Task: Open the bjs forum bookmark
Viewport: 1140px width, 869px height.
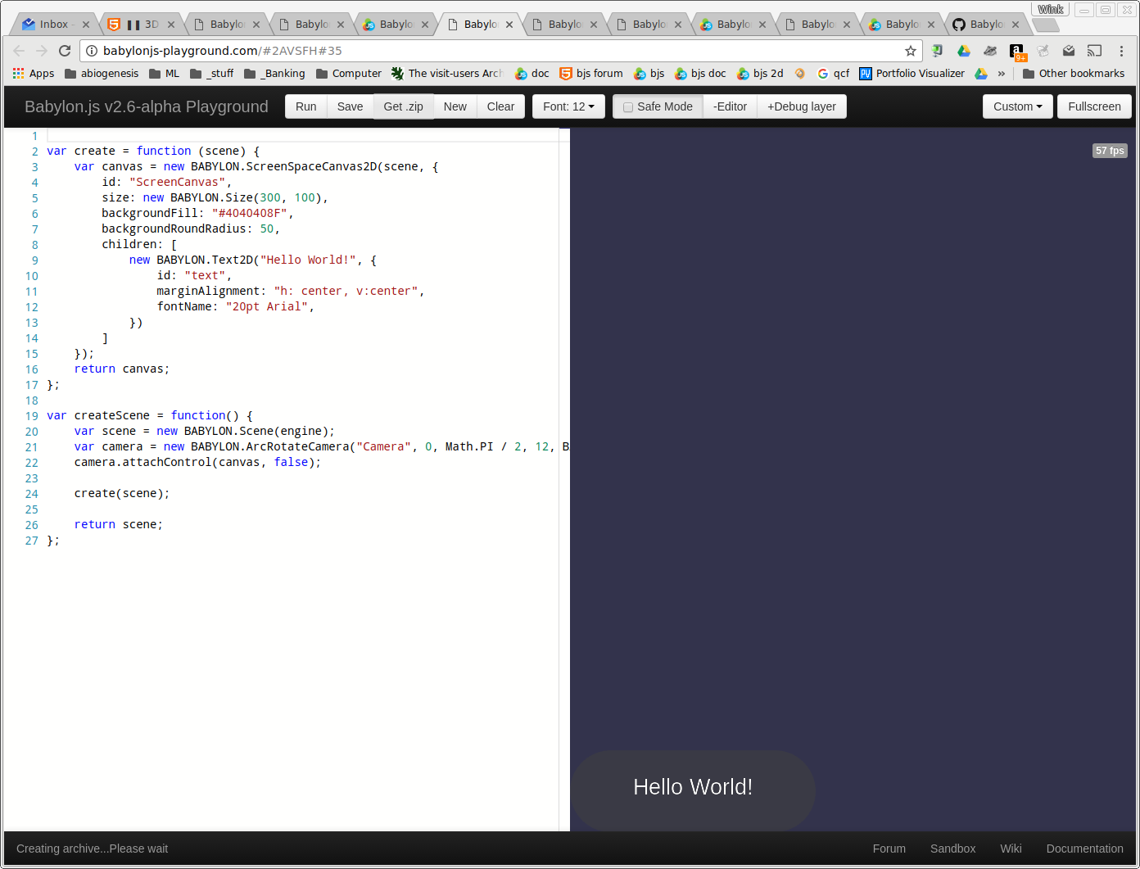Action: (x=591, y=74)
